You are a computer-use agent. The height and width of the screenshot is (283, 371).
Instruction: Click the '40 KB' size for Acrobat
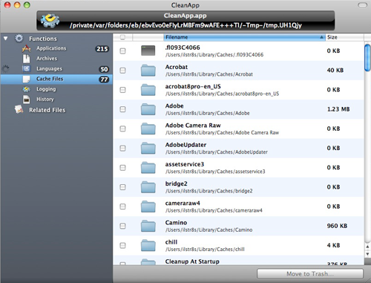click(x=335, y=71)
